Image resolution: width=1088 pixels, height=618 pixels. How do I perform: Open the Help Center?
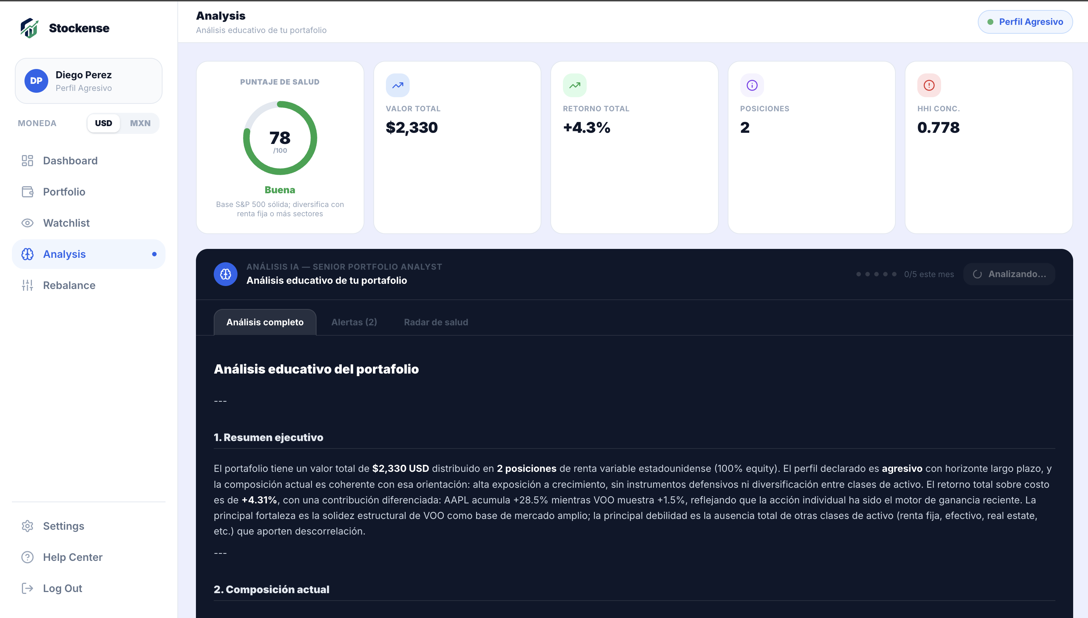[x=89, y=557]
